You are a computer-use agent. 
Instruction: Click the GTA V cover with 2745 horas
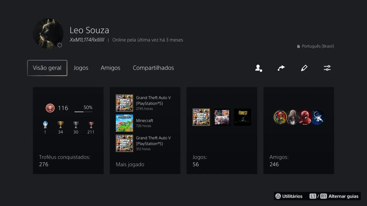point(124,103)
